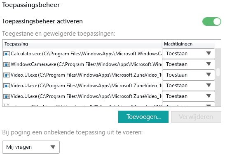The image size is (225, 159).
Task: Expand permission dropdown of second Video.UI.exe
Action: tap(188, 86)
